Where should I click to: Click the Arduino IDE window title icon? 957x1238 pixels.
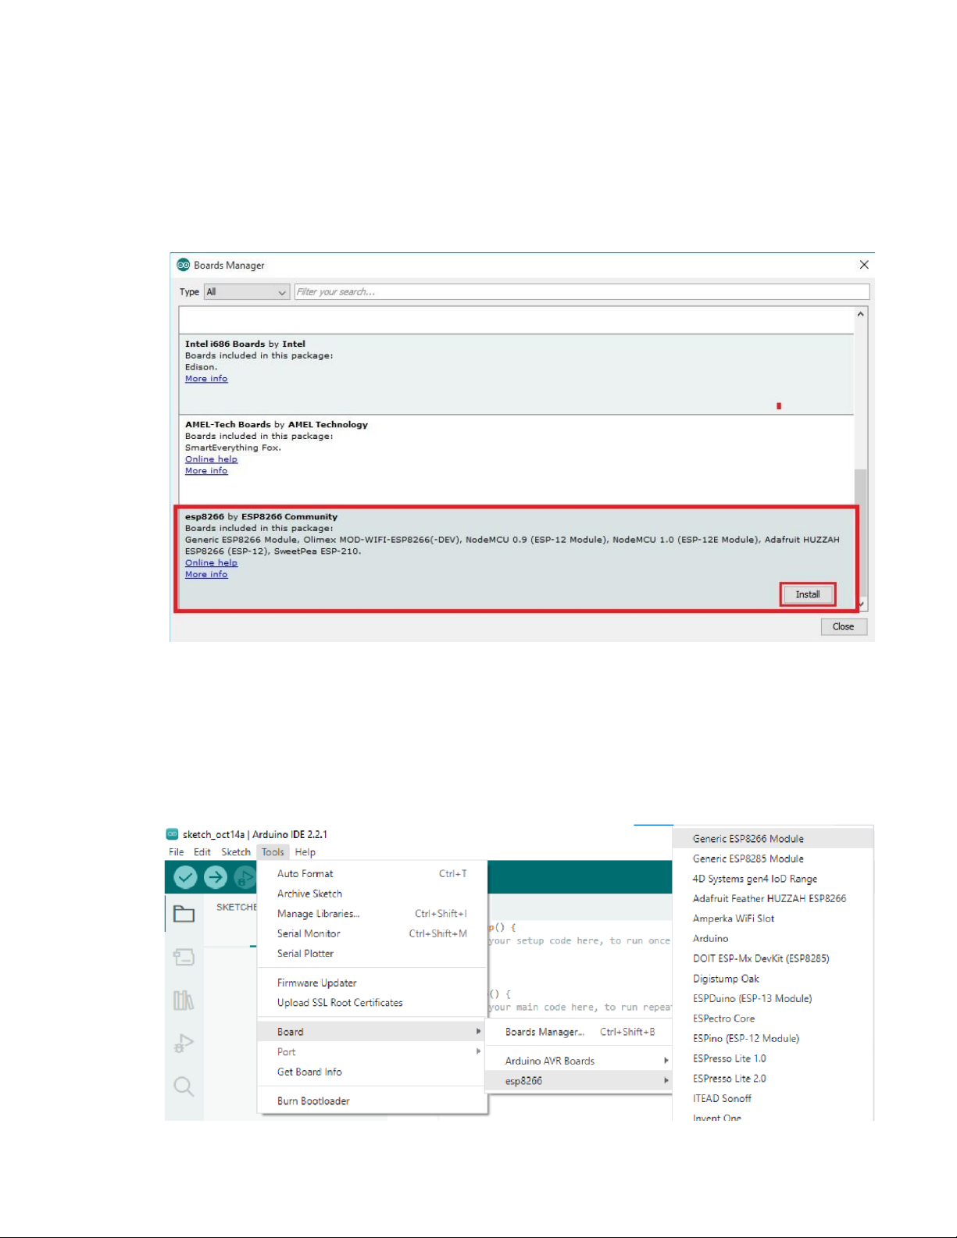[x=173, y=834]
